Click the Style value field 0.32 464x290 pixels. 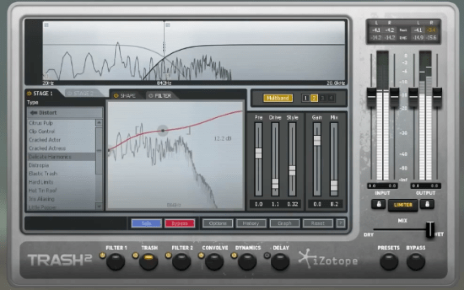pos(293,204)
